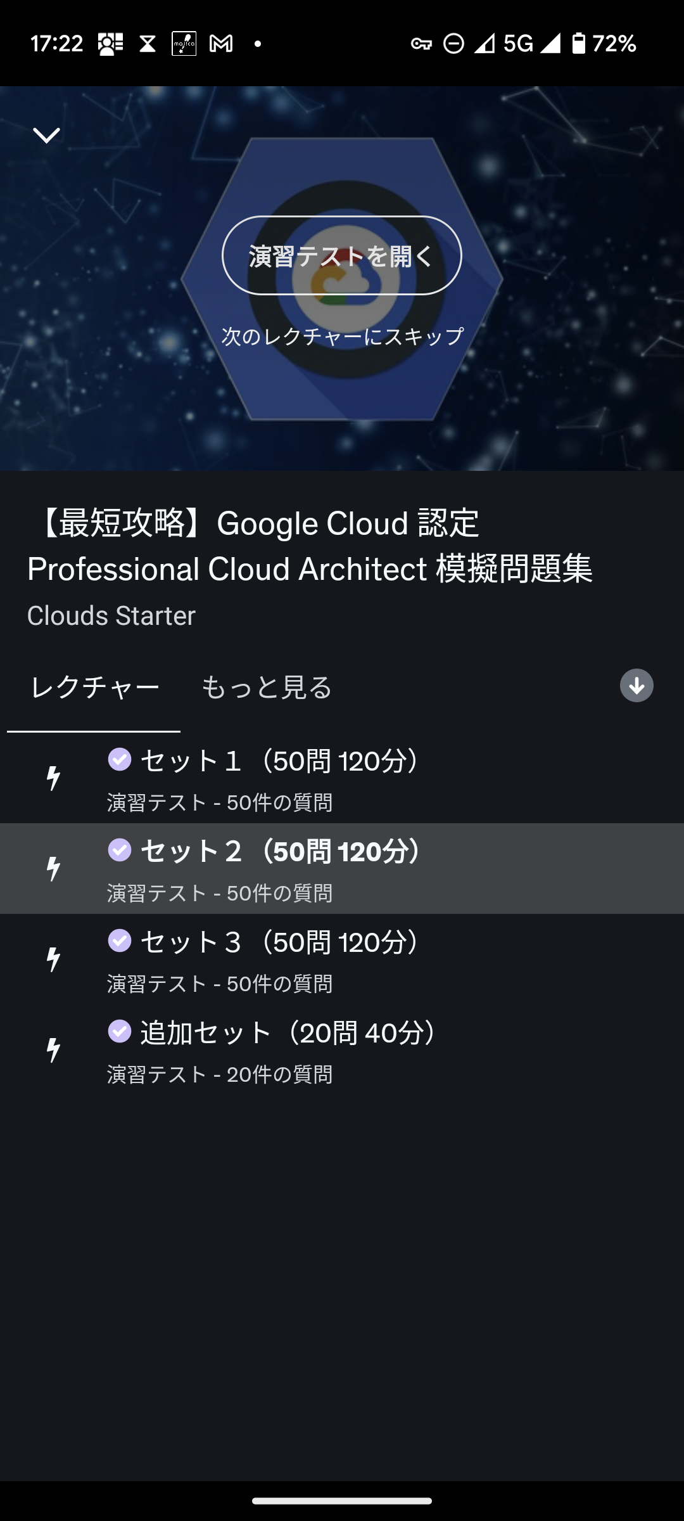Collapse the player with down chevron

[46, 135]
